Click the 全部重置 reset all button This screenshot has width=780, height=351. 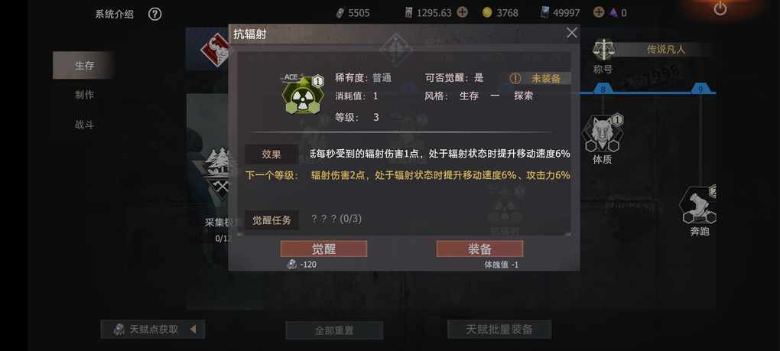click(334, 330)
